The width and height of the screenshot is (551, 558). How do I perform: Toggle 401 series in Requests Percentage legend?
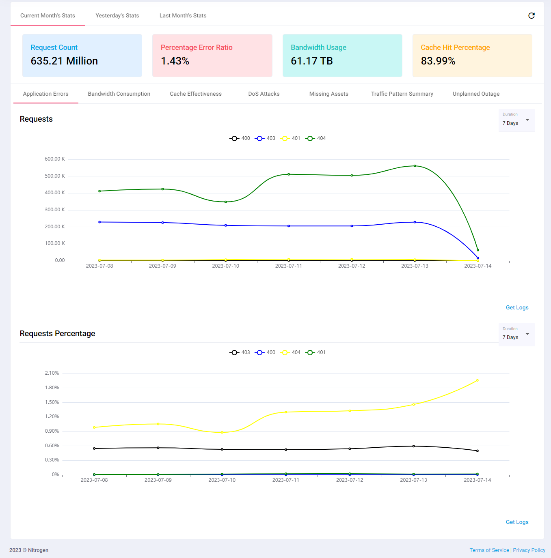click(315, 352)
